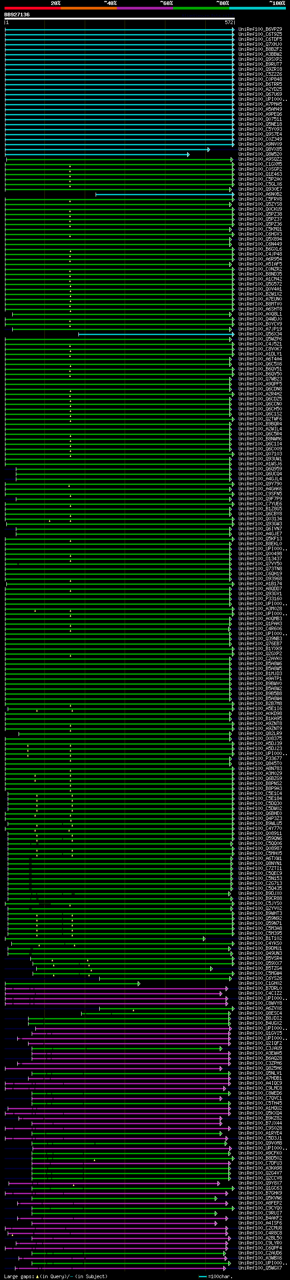The height and width of the screenshot is (1280, 290).
Task: Open hit UniRef100_Q8ESC4
Action: click(x=260, y=1013)
